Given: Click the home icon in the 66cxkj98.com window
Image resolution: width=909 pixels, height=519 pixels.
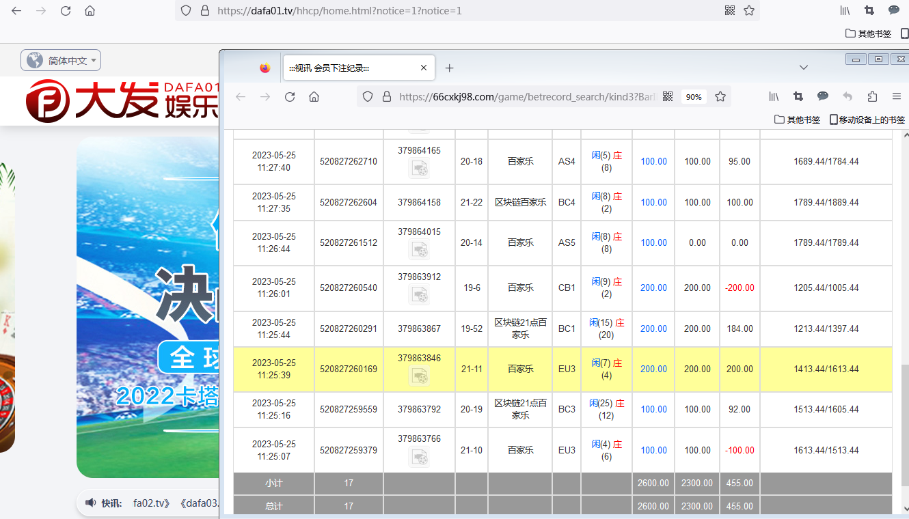Looking at the screenshot, I should 314,97.
